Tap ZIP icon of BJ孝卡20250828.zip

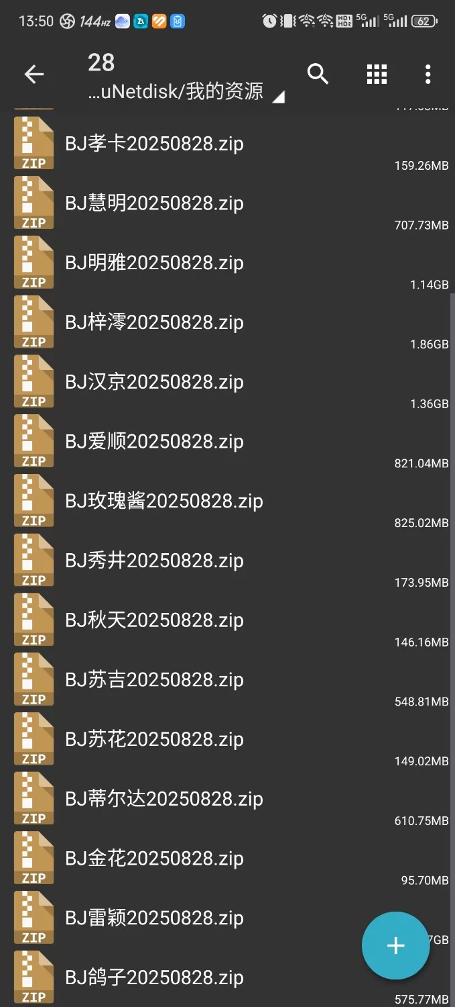pos(34,144)
